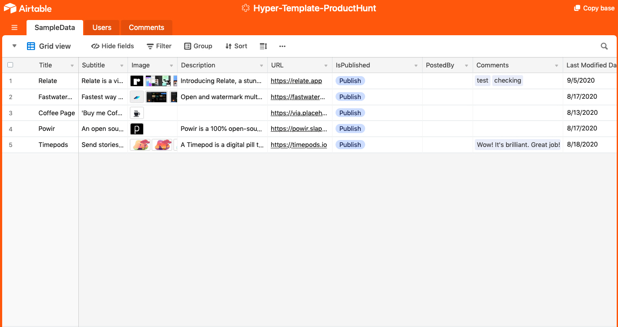Click the Publish tag in Powir row
Viewport: 618px width, 327px height.
coord(350,129)
